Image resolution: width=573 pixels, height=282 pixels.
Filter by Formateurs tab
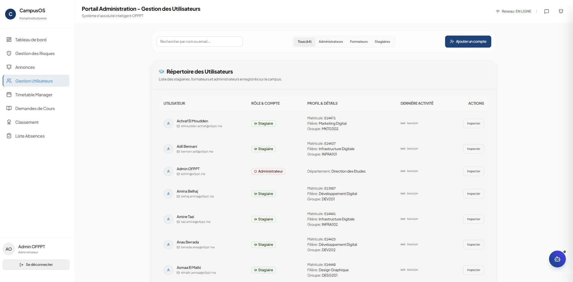[359, 42]
